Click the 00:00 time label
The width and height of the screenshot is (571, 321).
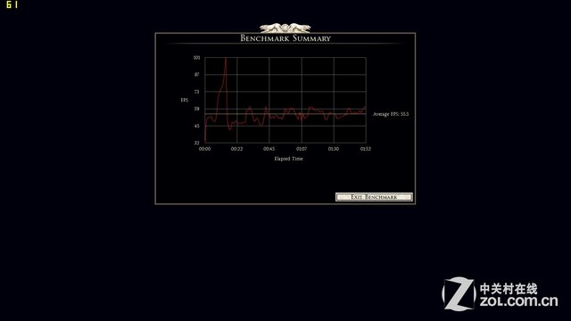tap(204, 149)
